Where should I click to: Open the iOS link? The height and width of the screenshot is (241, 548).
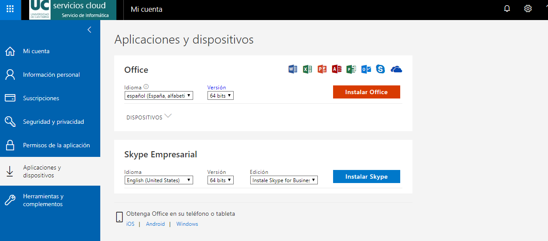point(130,224)
